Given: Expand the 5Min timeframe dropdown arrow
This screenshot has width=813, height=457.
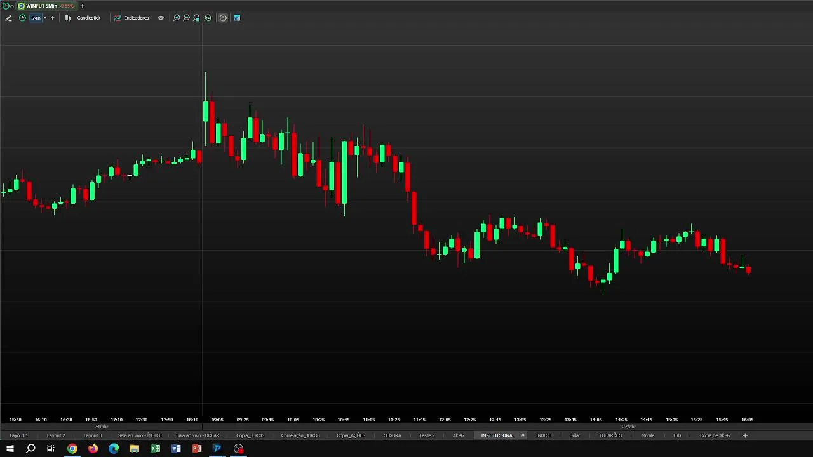Looking at the screenshot, I should pos(44,18).
